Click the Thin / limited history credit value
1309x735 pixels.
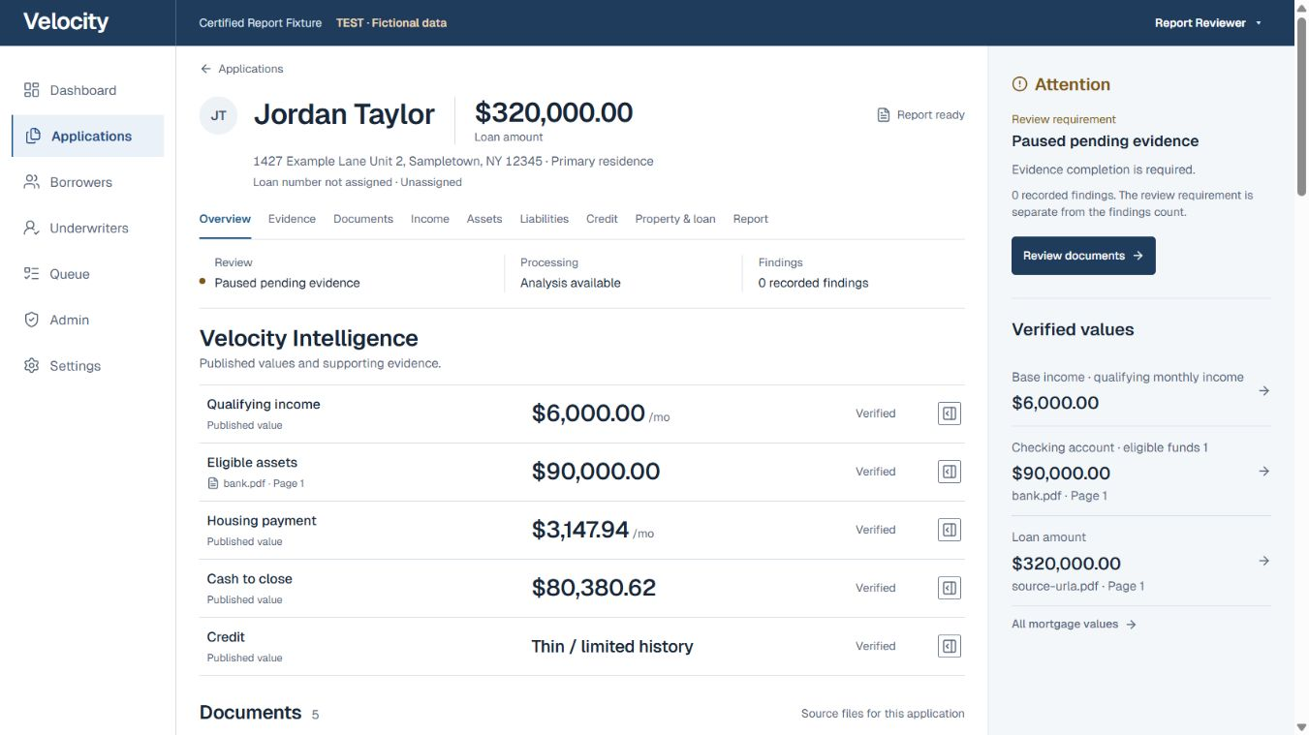click(612, 646)
